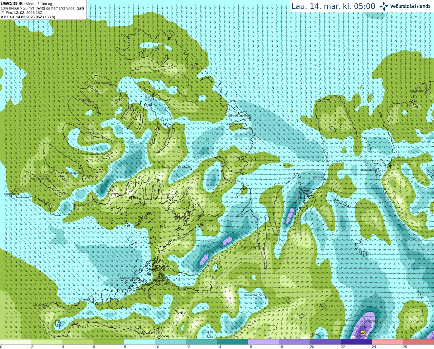
Task: Select the 18–20 m/s purple swatch
Action: (294, 342)
